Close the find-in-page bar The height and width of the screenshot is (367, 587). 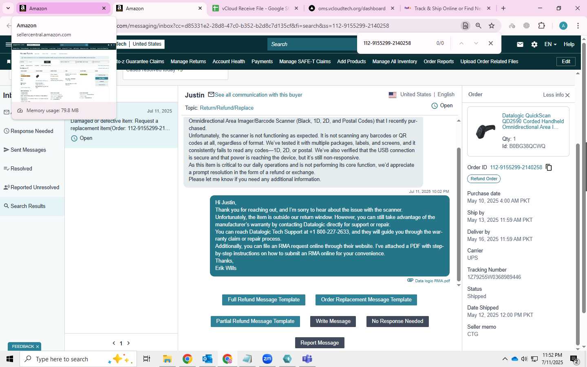click(x=491, y=43)
